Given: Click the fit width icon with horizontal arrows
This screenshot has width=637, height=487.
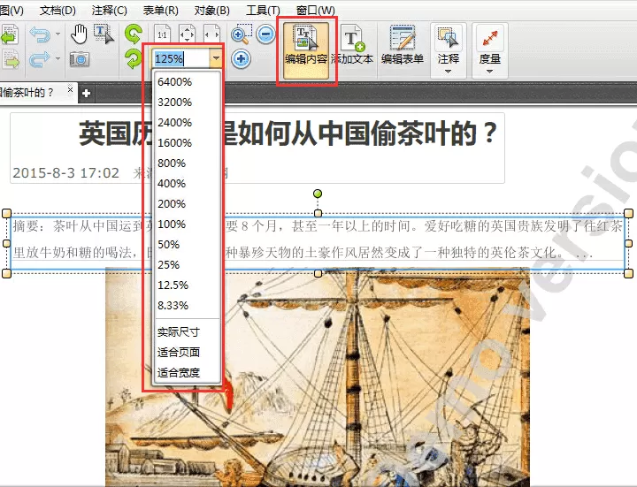Looking at the screenshot, I should 212,34.
